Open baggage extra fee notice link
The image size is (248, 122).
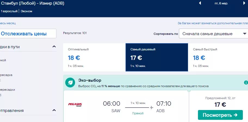(x=213, y=23)
